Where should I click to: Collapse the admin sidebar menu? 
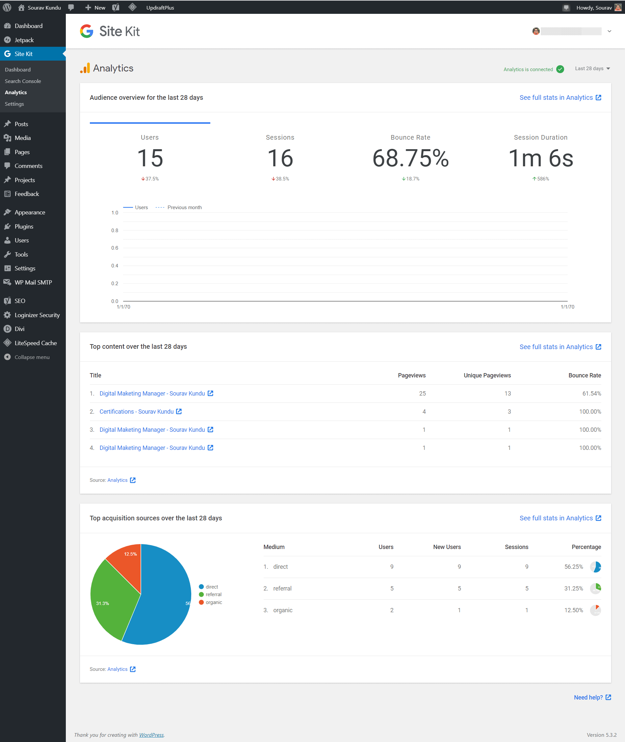coord(32,357)
